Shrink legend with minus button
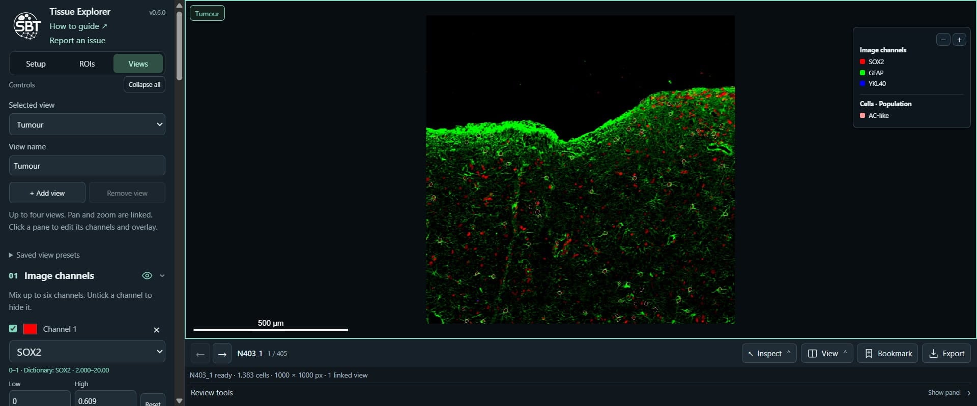977x406 pixels. (x=943, y=40)
